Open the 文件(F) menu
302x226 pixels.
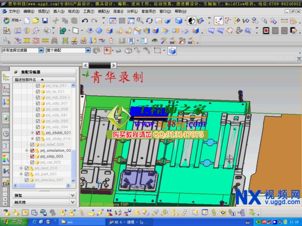(14, 11)
